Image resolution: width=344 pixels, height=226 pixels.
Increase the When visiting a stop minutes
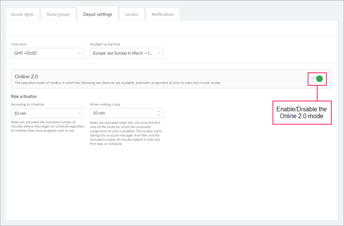159,111
